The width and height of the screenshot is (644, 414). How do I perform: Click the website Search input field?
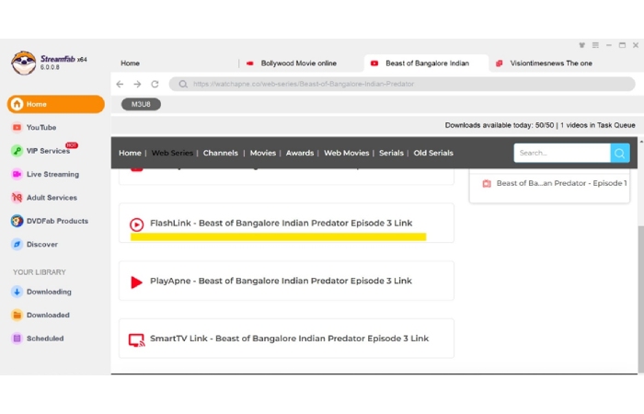click(x=562, y=154)
